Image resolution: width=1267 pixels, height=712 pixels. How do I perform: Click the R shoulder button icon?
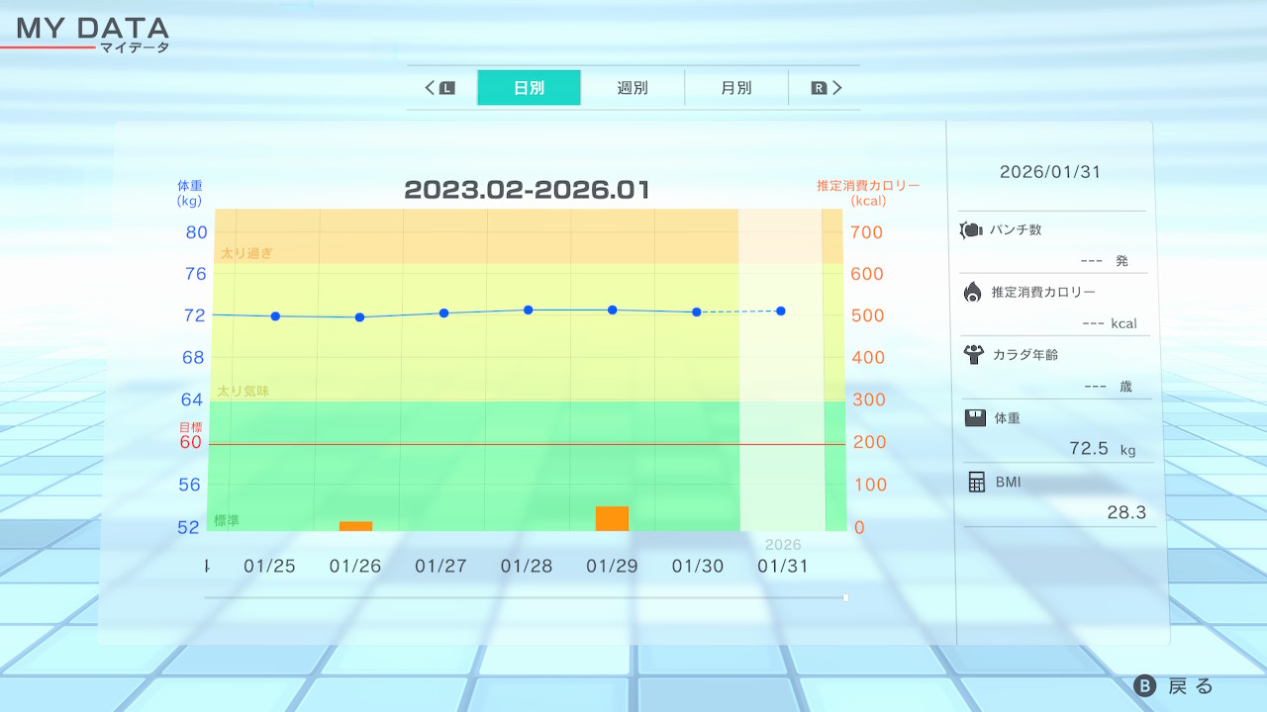(819, 88)
